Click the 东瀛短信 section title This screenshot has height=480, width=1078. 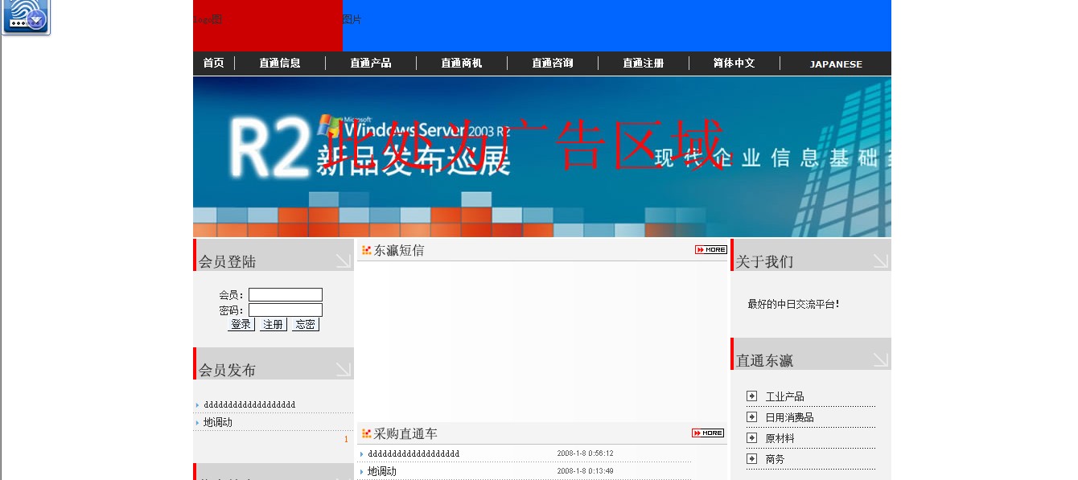tap(399, 250)
